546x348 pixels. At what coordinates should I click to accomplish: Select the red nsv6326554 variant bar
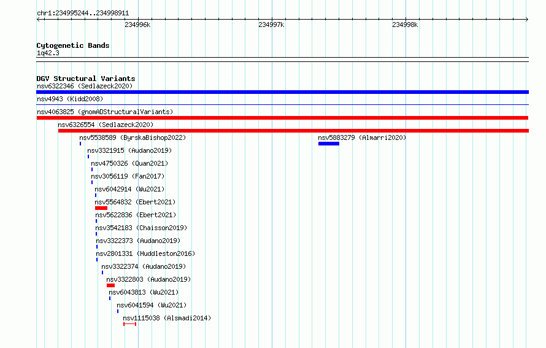[293, 131]
